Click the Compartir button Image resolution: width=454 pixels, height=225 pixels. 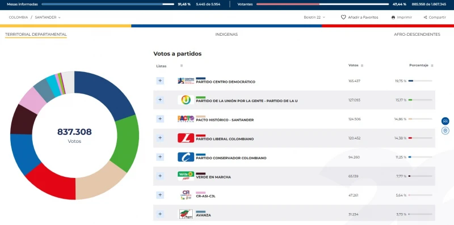(x=435, y=18)
